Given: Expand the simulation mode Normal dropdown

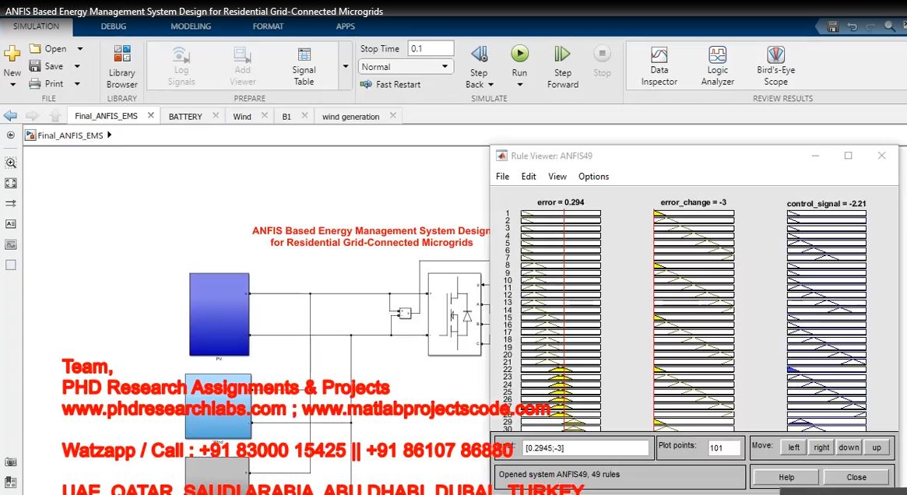Looking at the screenshot, I should tap(446, 67).
